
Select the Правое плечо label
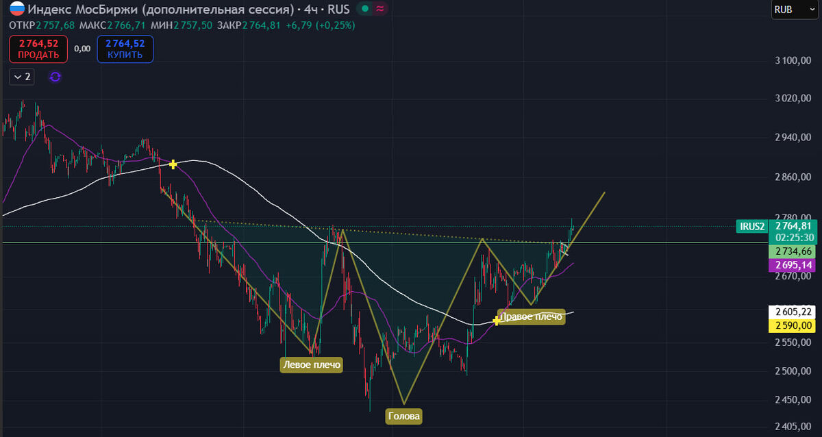coord(532,316)
